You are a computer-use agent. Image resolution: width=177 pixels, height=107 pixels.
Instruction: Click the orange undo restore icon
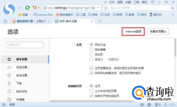(35, 8)
